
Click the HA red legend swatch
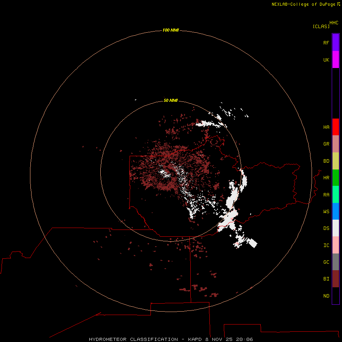point(336,127)
